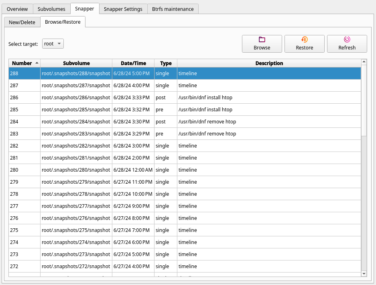Sort by the Number column header
The image size is (376, 285).
tap(24, 63)
